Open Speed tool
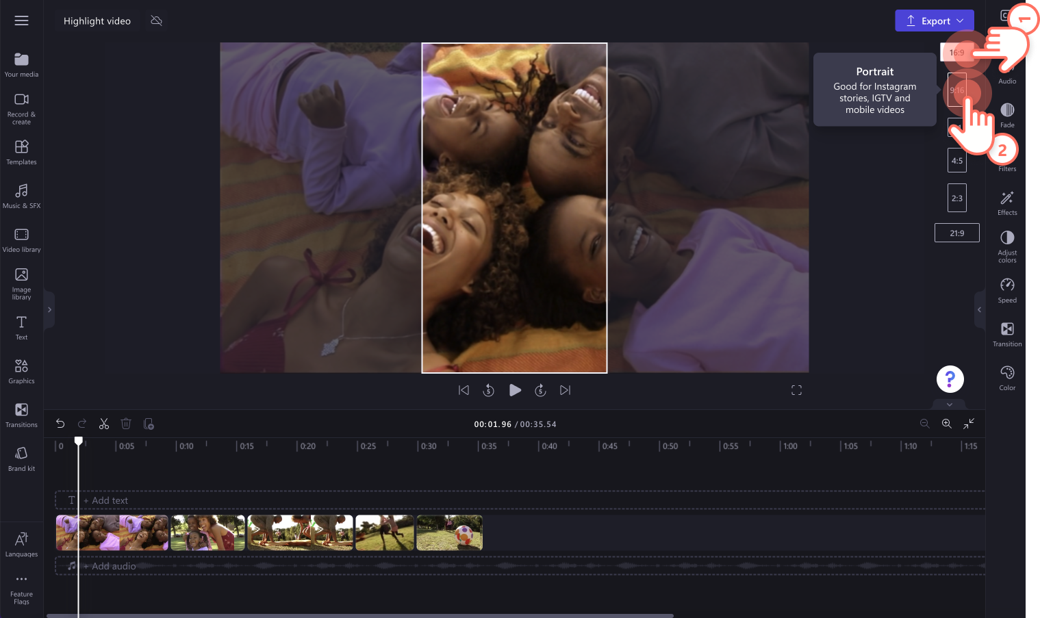This screenshot has width=1040, height=618. 1007,290
